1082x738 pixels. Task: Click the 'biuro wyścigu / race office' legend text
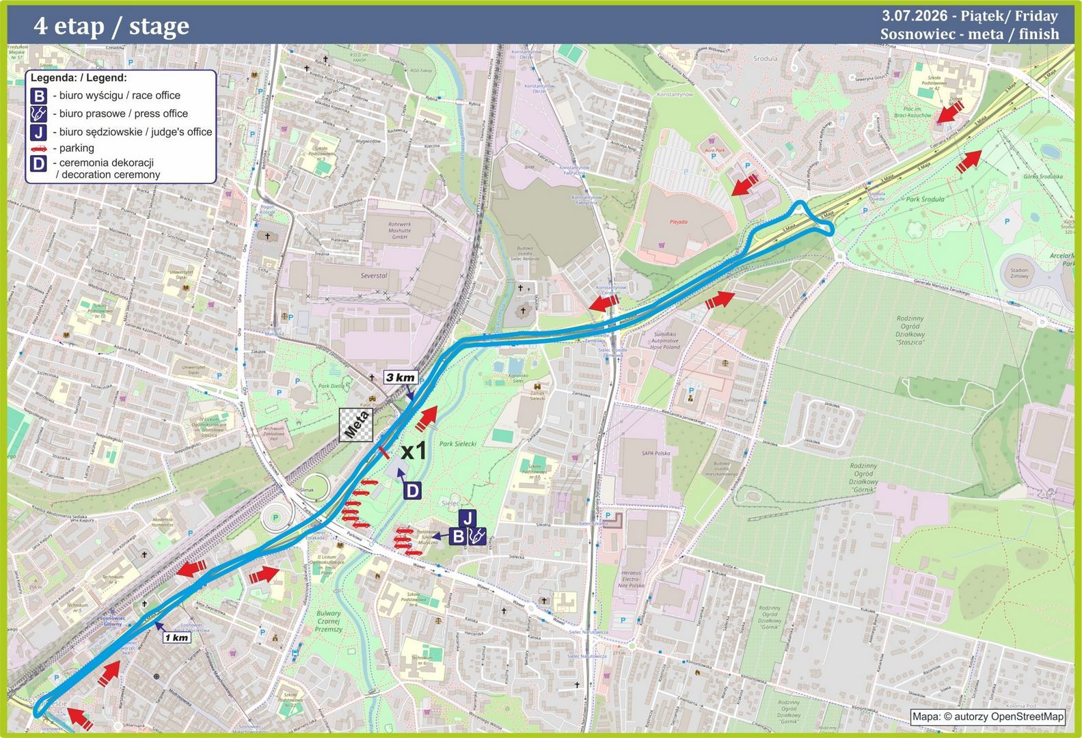click(120, 96)
